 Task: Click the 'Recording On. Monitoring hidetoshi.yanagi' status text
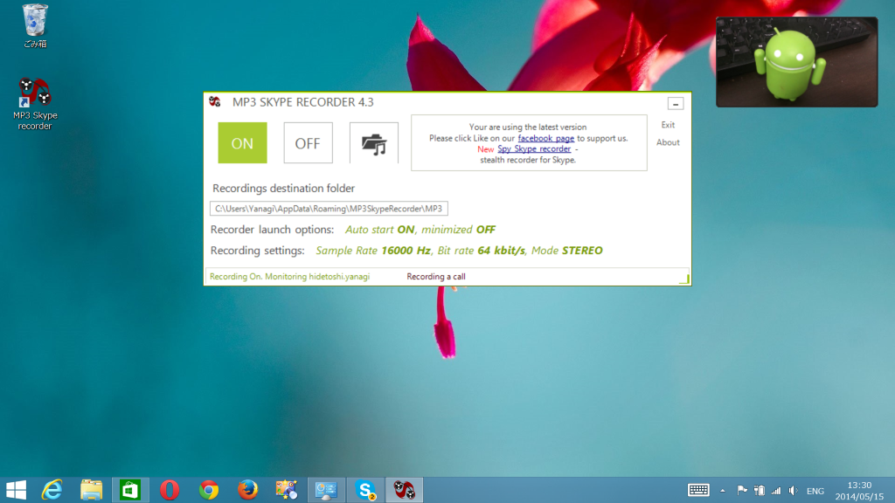(289, 277)
